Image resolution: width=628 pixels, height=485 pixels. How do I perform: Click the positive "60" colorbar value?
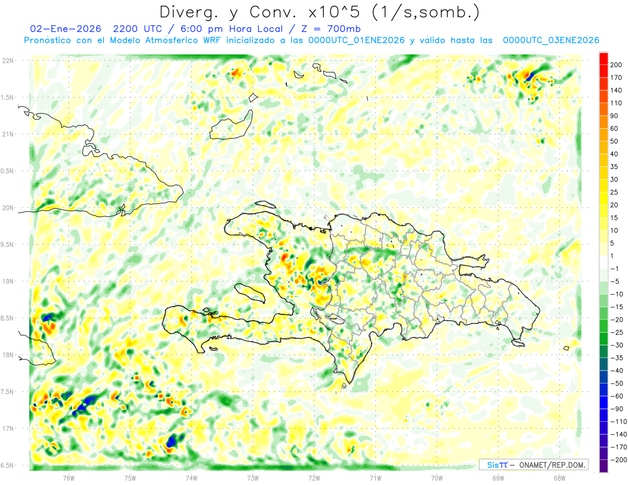pyautogui.click(x=615, y=128)
